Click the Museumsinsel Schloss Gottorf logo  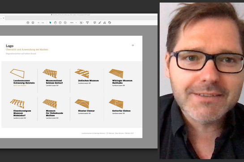[50, 73]
